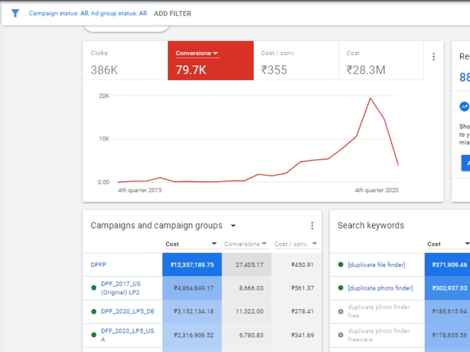This screenshot has width=470, height=352.
Task: Open the DPF_2017_US (Original) LP2 campaign
Action: click(121, 288)
